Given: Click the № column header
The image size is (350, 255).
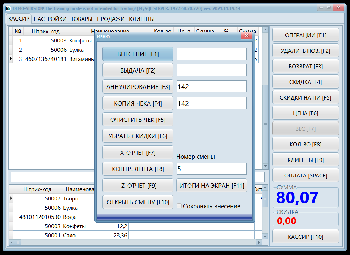Looking at the screenshot, I should (x=18, y=32).
